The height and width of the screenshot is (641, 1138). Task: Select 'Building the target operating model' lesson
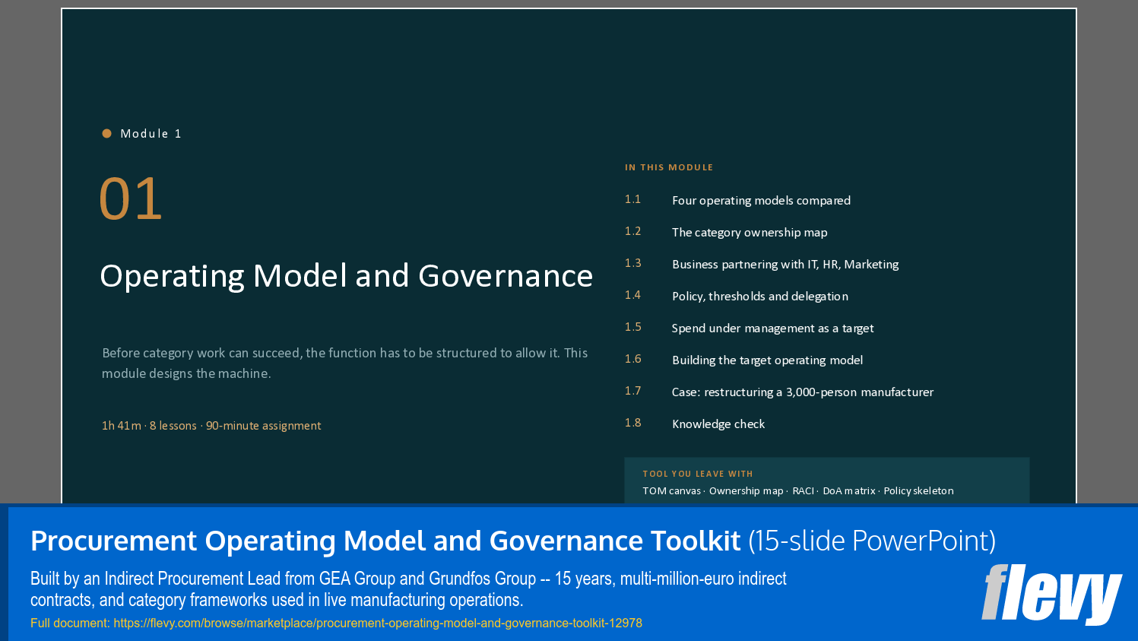pos(767,360)
